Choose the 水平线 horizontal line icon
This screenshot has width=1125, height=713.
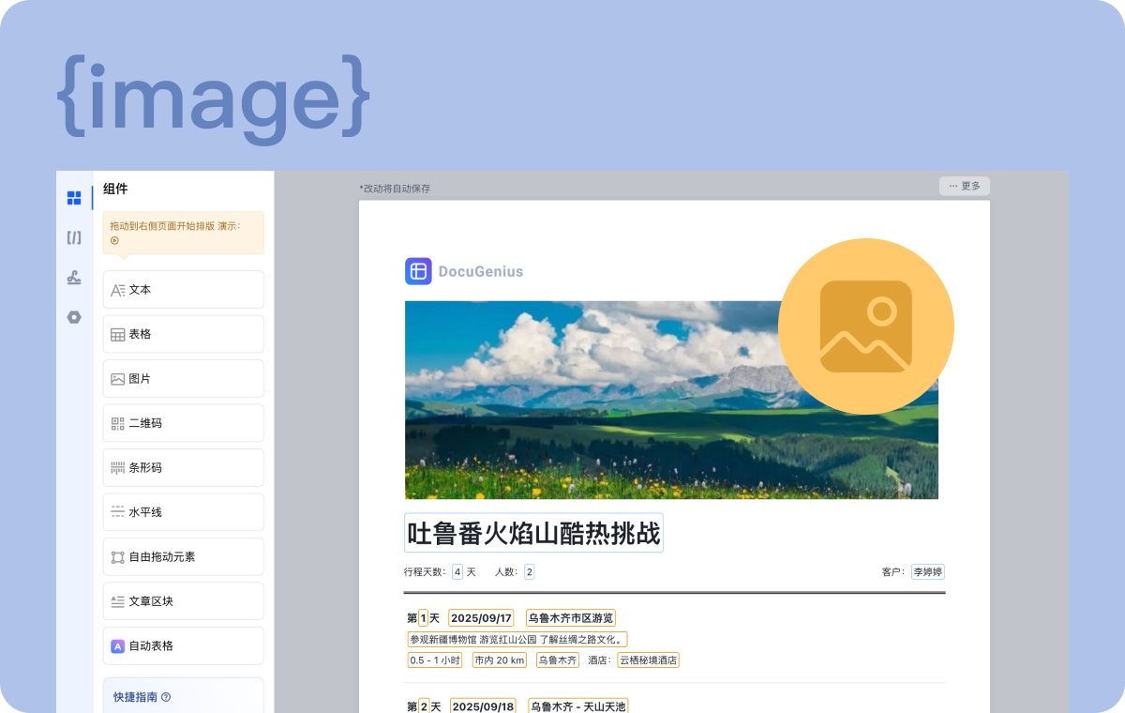click(x=118, y=512)
